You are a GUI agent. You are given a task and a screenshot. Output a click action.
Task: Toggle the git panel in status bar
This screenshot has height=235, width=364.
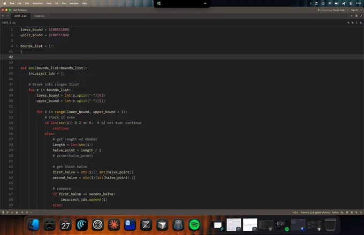pos(7,213)
